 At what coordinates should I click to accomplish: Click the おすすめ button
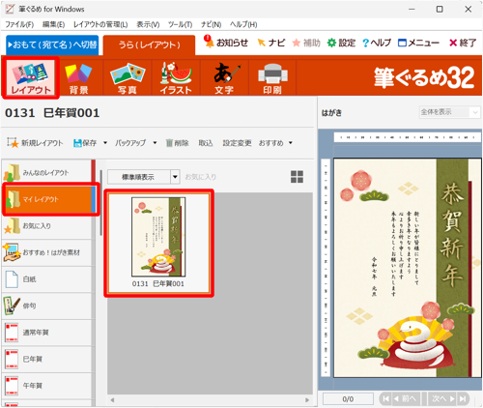271,143
